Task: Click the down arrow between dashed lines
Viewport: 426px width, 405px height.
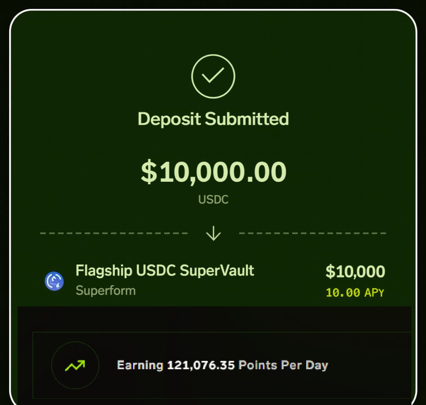Action: (213, 234)
